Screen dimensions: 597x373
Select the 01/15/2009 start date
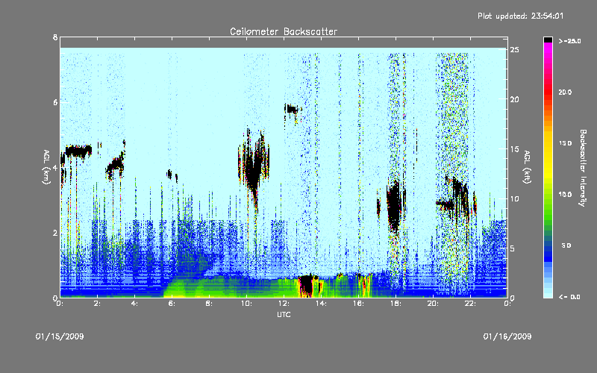[x=60, y=336]
